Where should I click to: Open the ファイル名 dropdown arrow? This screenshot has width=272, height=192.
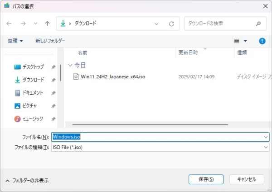(x=266, y=137)
